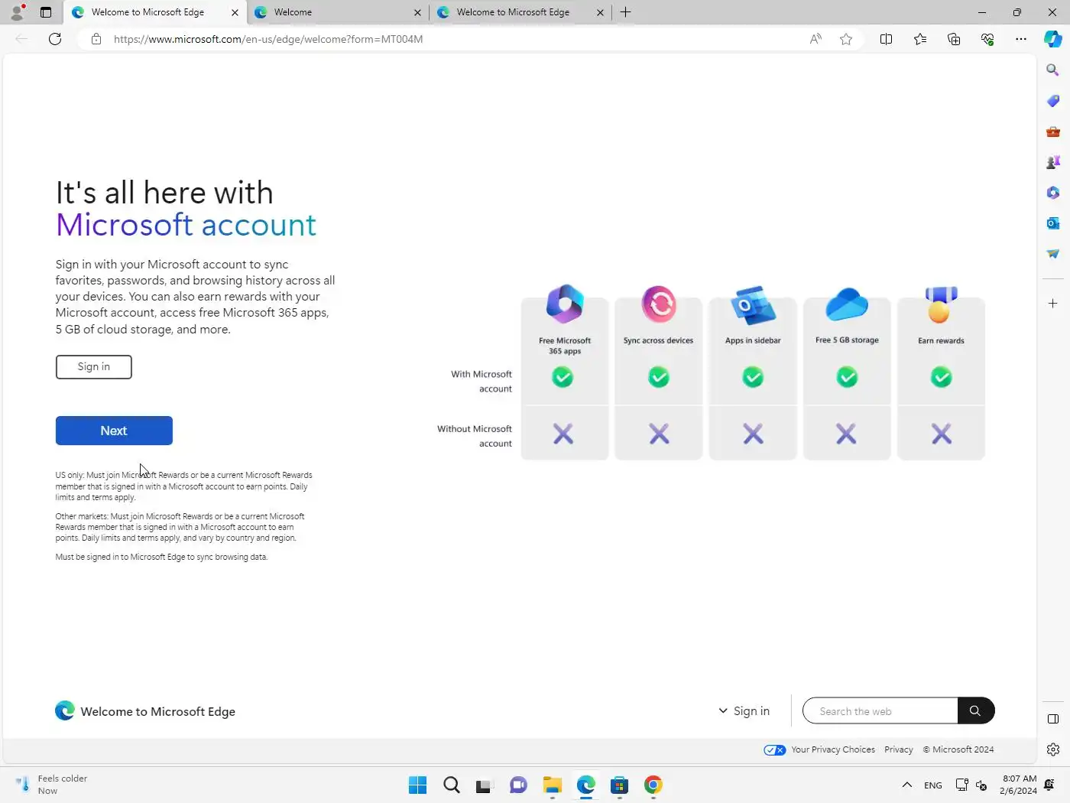Open the Favorites list icon
The height and width of the screenshot is (803, 1070).
(x=919, y=39)
